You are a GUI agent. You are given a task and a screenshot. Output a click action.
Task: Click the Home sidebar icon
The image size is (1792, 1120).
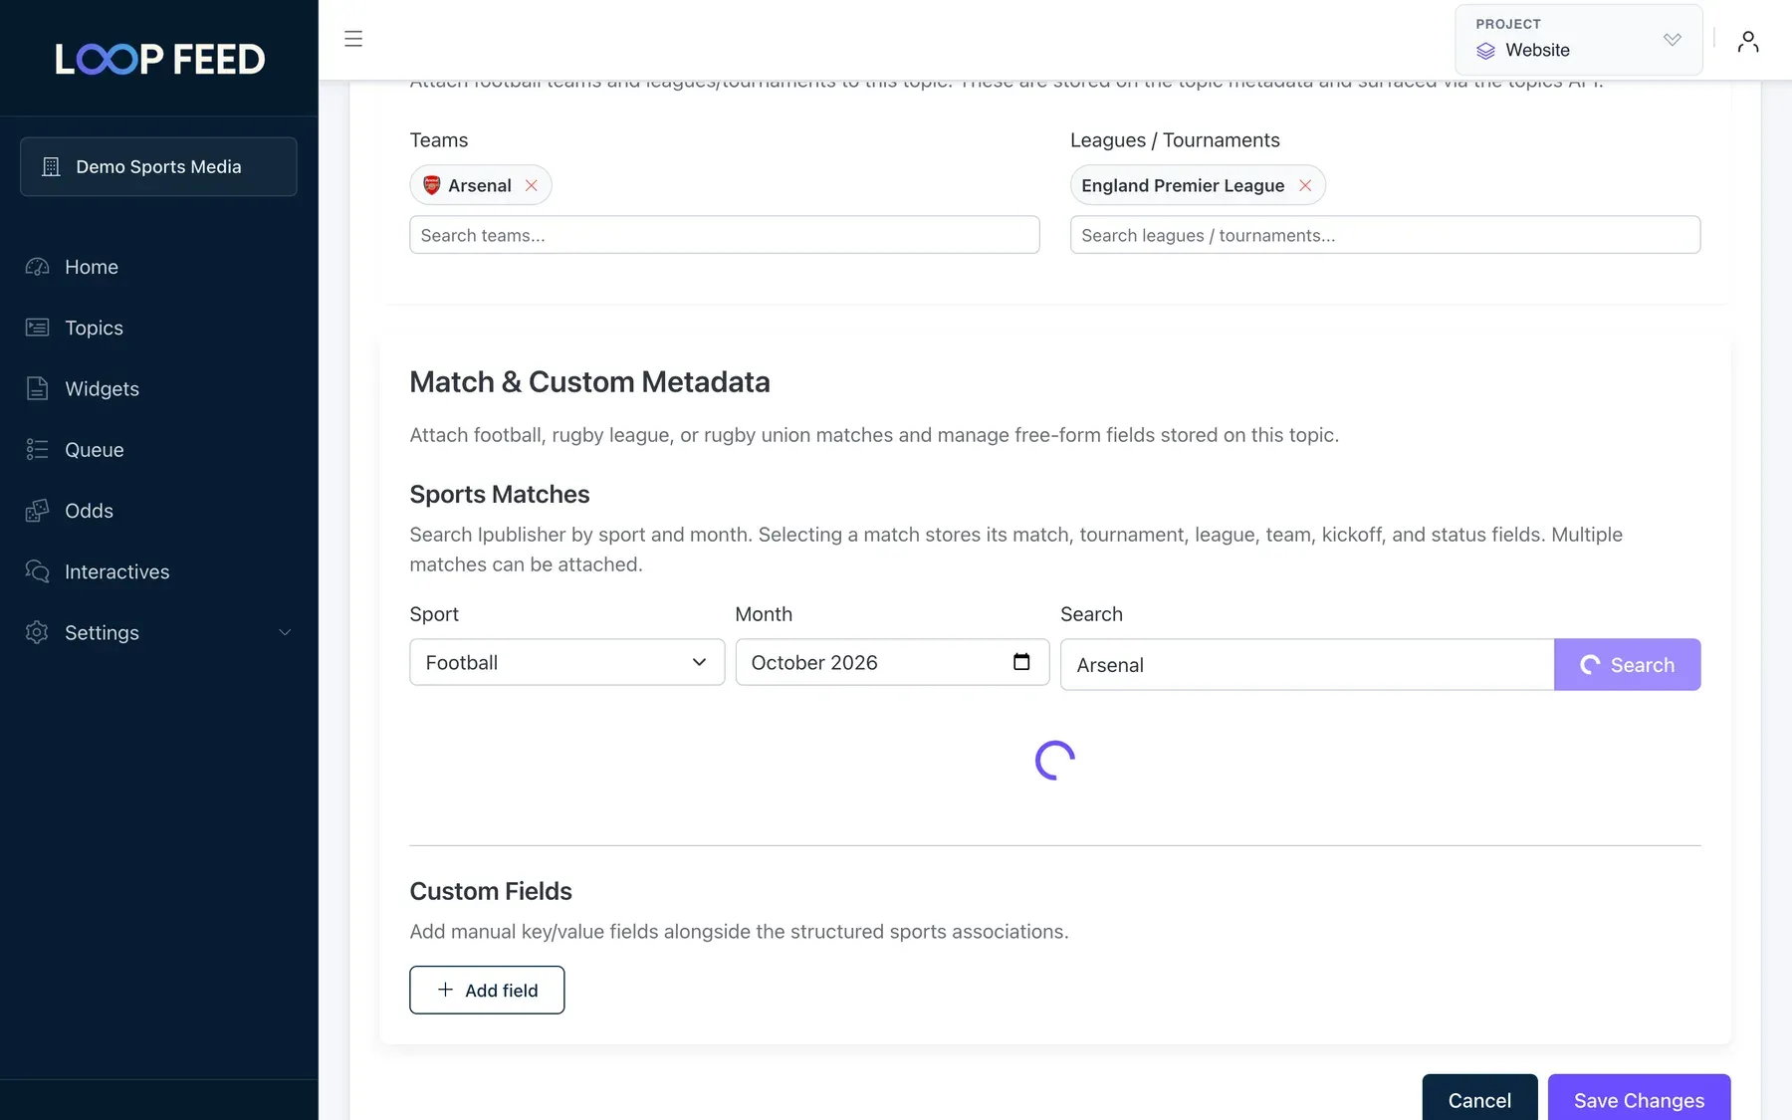(x=37, y=267)
